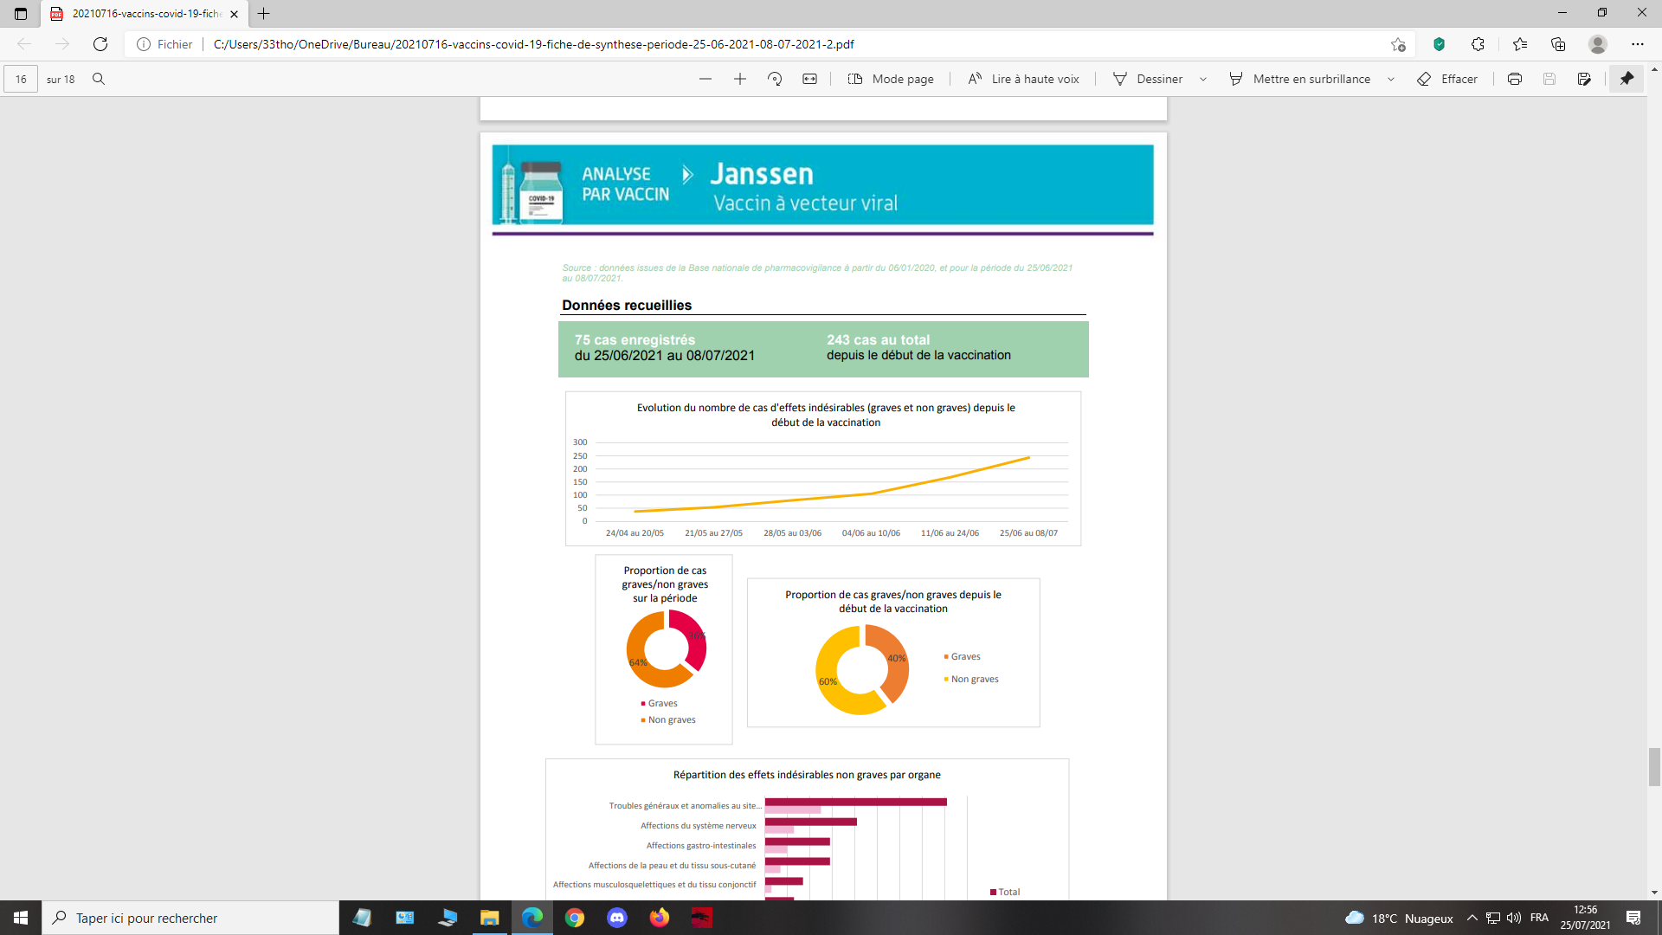Open the Windows Start menu
The image size is (1662, 935).
tap(21, 918)
